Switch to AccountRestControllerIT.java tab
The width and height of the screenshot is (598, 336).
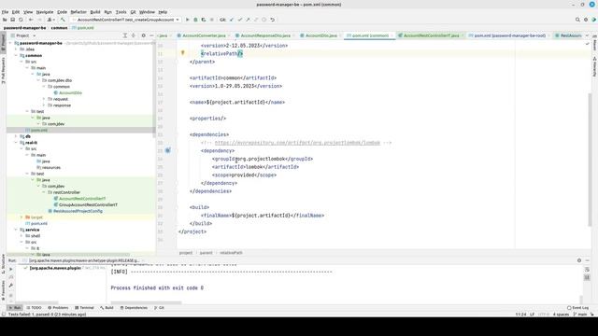[x=431, y=35]
